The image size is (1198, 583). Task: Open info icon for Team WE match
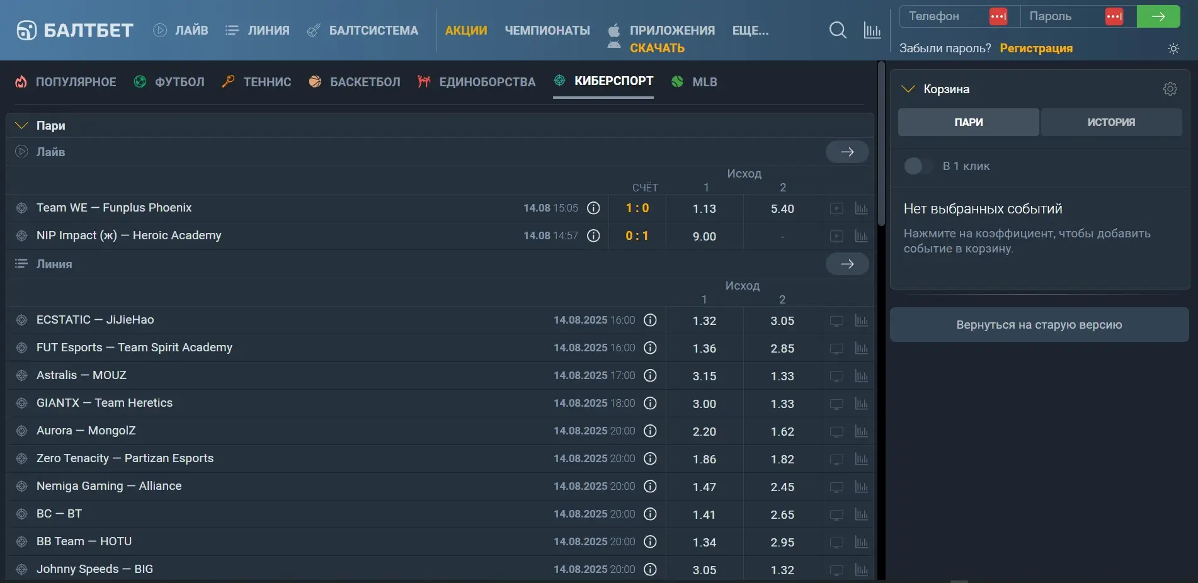(593, 208)
